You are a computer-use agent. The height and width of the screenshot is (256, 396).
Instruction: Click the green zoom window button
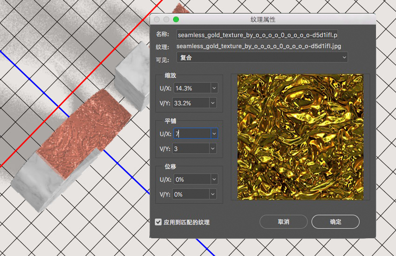[x=176, y=20]
